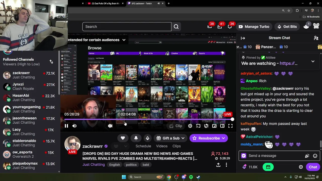The image size is (322, 181).
Task: Open notifications icon with badge 38
Action: click(x=210, y=26)
